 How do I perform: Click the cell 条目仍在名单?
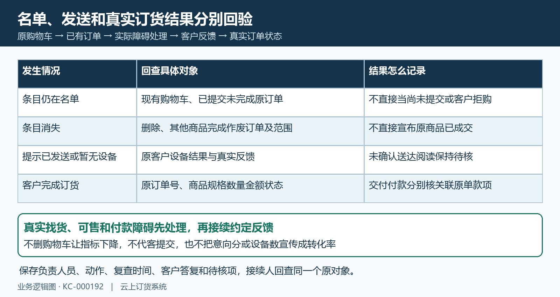[77, 103]
